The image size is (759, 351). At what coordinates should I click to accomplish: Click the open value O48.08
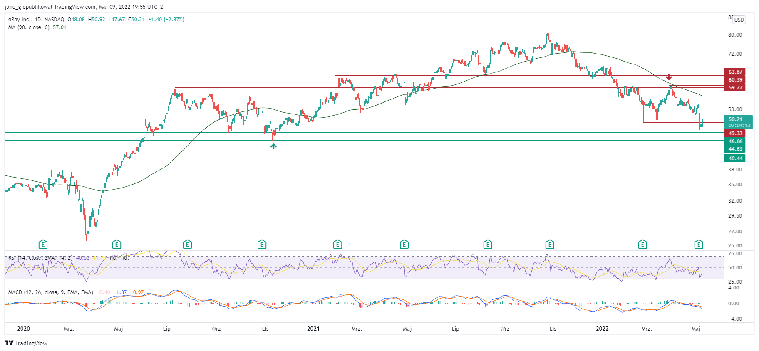(76, 20)
